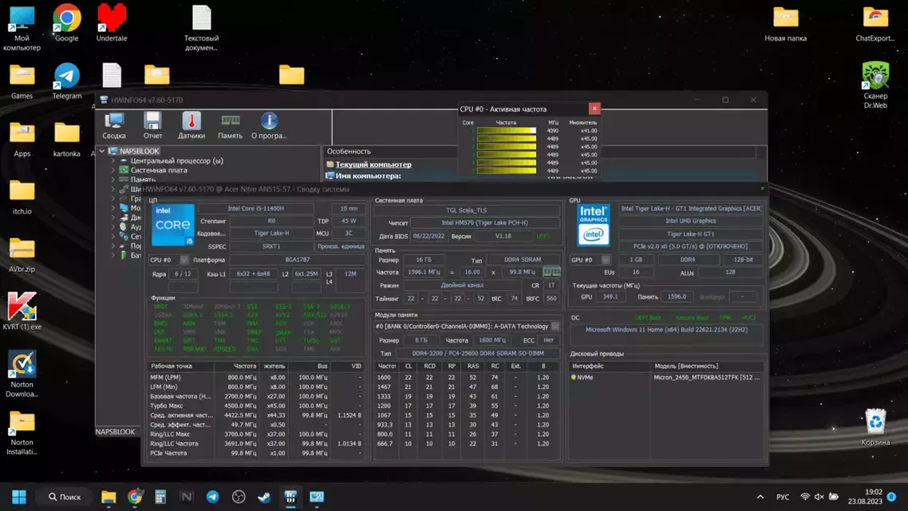Open the Сводка summary toolbar button
The width and height of the screenshot is (908, 511).
coord(114,125)
